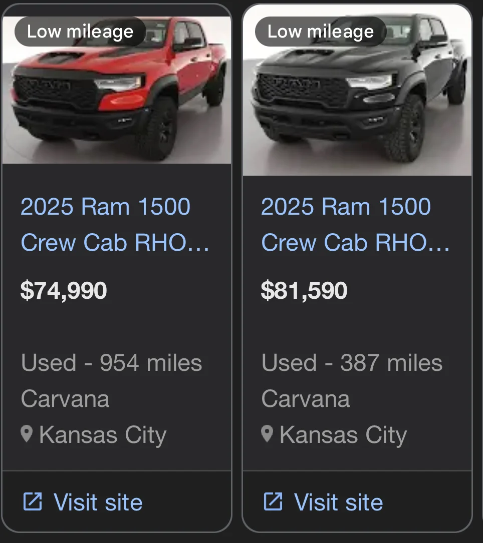Click the black Ram 1500 truck photo
483x543 pixels.
coord(357,90)
